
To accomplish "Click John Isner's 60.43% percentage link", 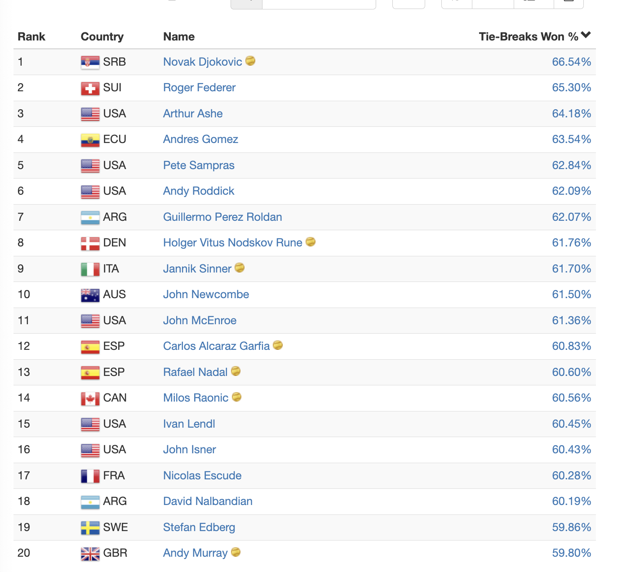I will click(571, 449).
